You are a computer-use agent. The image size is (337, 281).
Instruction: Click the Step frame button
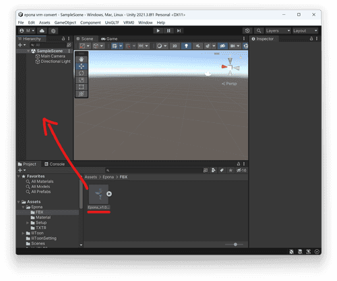pos(179,31)
